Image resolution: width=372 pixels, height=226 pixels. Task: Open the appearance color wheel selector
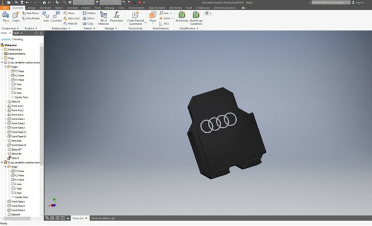point(97,2)
